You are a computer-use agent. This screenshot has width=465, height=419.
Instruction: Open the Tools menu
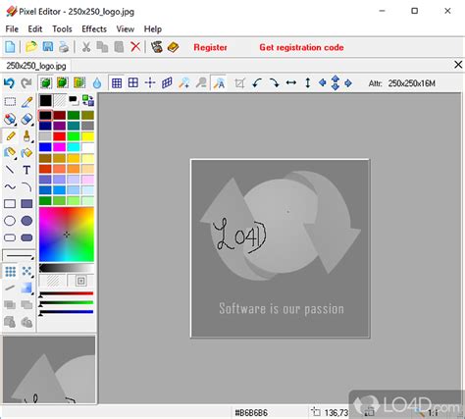pos(62,29)
